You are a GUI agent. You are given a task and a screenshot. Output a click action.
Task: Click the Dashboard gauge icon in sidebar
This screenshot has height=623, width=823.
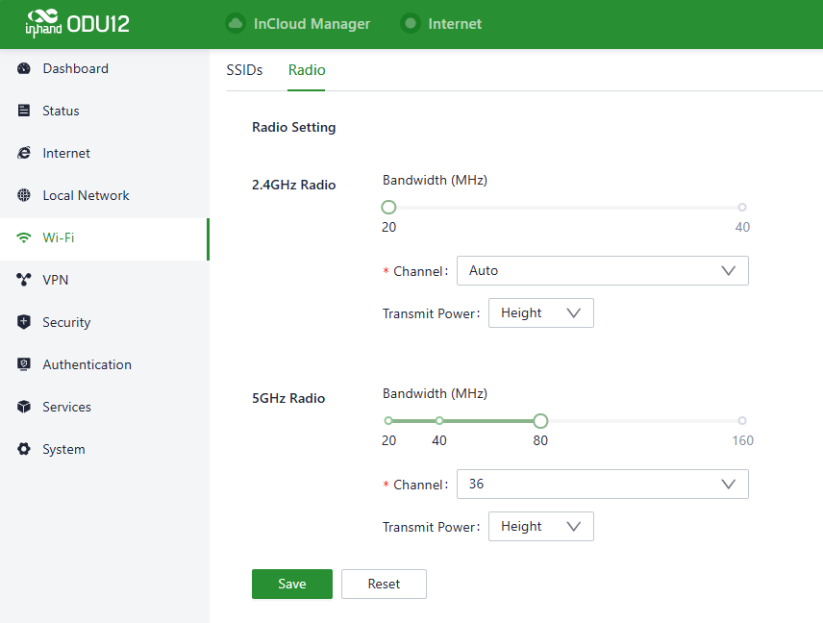tap(24, 69)
